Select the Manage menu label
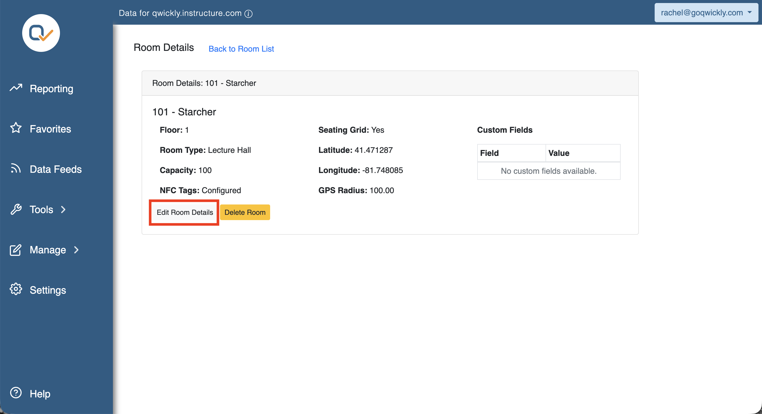The height and width of the screenshot is (414, 762). (x=48, y=250)
